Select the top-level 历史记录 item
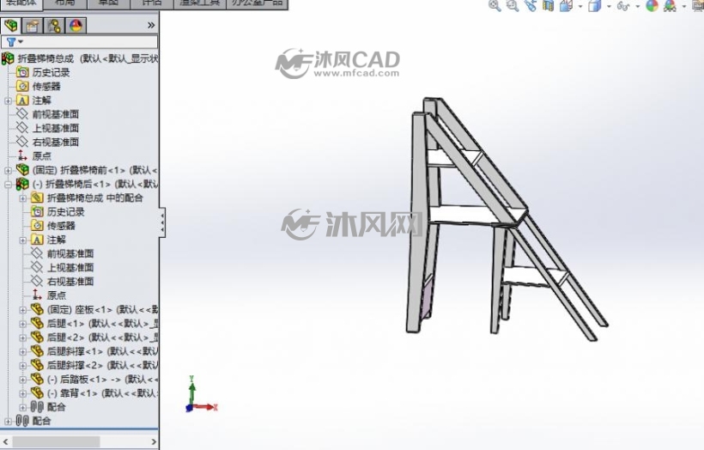 43,72
